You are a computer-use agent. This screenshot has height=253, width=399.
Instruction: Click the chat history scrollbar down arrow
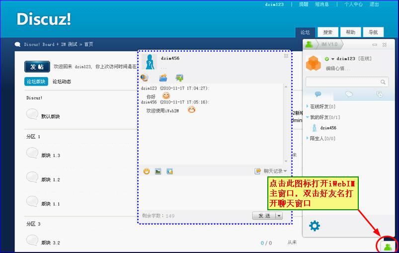click(286, 161)
